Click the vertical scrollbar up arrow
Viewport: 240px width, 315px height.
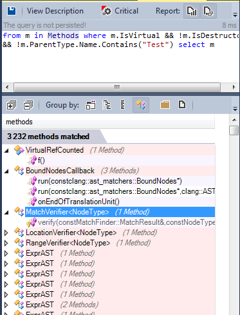pyautogui.click(x=234, y=120)
